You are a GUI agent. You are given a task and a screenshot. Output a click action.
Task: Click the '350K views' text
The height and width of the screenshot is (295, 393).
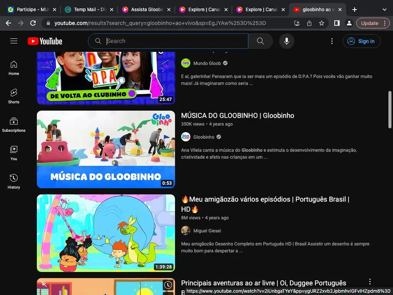click(x=193, y=124)
